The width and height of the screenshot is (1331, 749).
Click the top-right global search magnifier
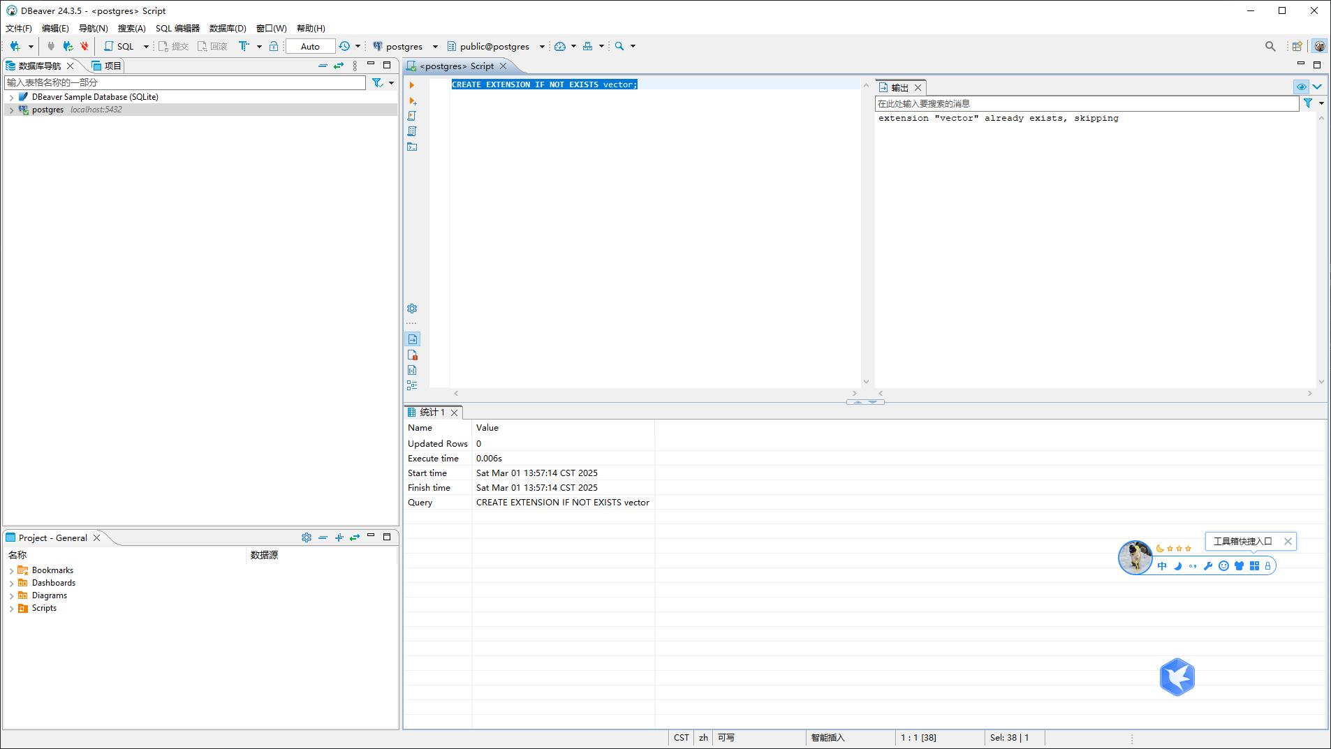point(1270,46)
